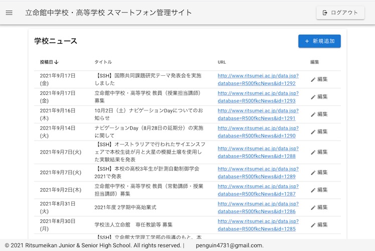Open the news link with id=1285
Screen dimensions: 375x251
(x=258, y=225)
